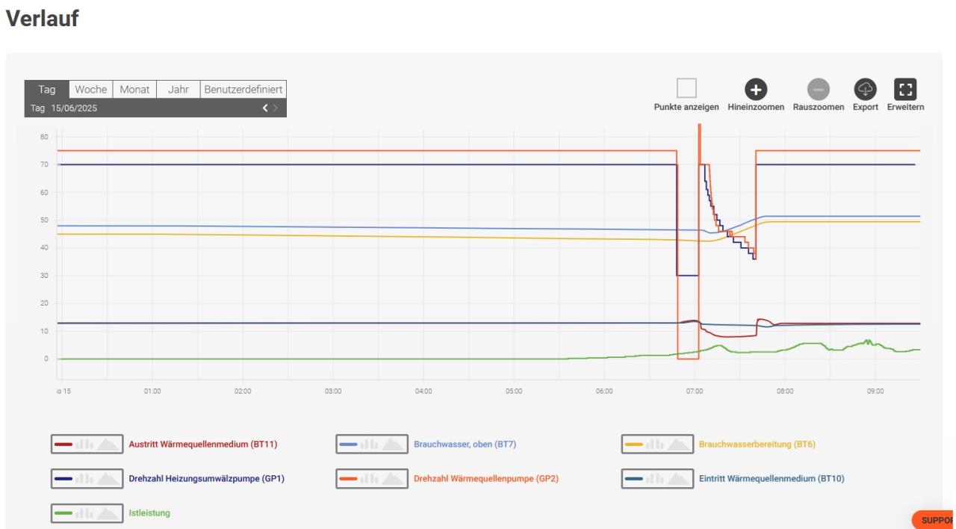Toggle Drehzahl Wärmequellenpumpe (GP2) series box
This screenshot has height=529, width=956.
click(372, 478)
